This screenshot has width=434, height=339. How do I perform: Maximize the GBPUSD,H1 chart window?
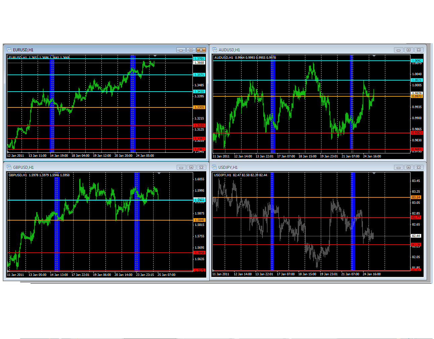coord(191,167)
